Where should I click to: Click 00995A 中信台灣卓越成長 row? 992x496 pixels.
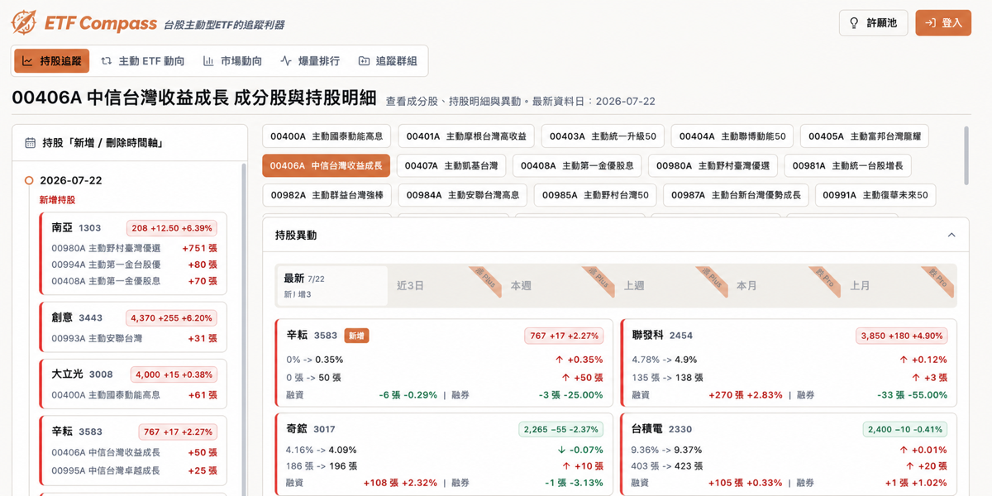point(133,470)
